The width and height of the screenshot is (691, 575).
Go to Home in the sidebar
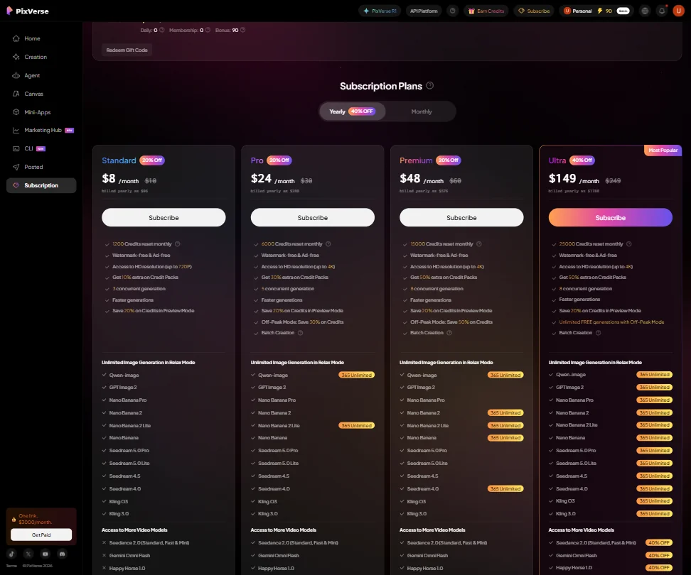41,38
